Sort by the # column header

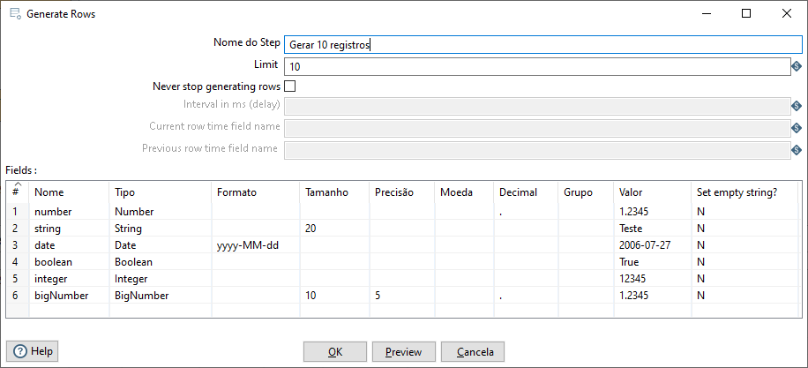point(18,192)
